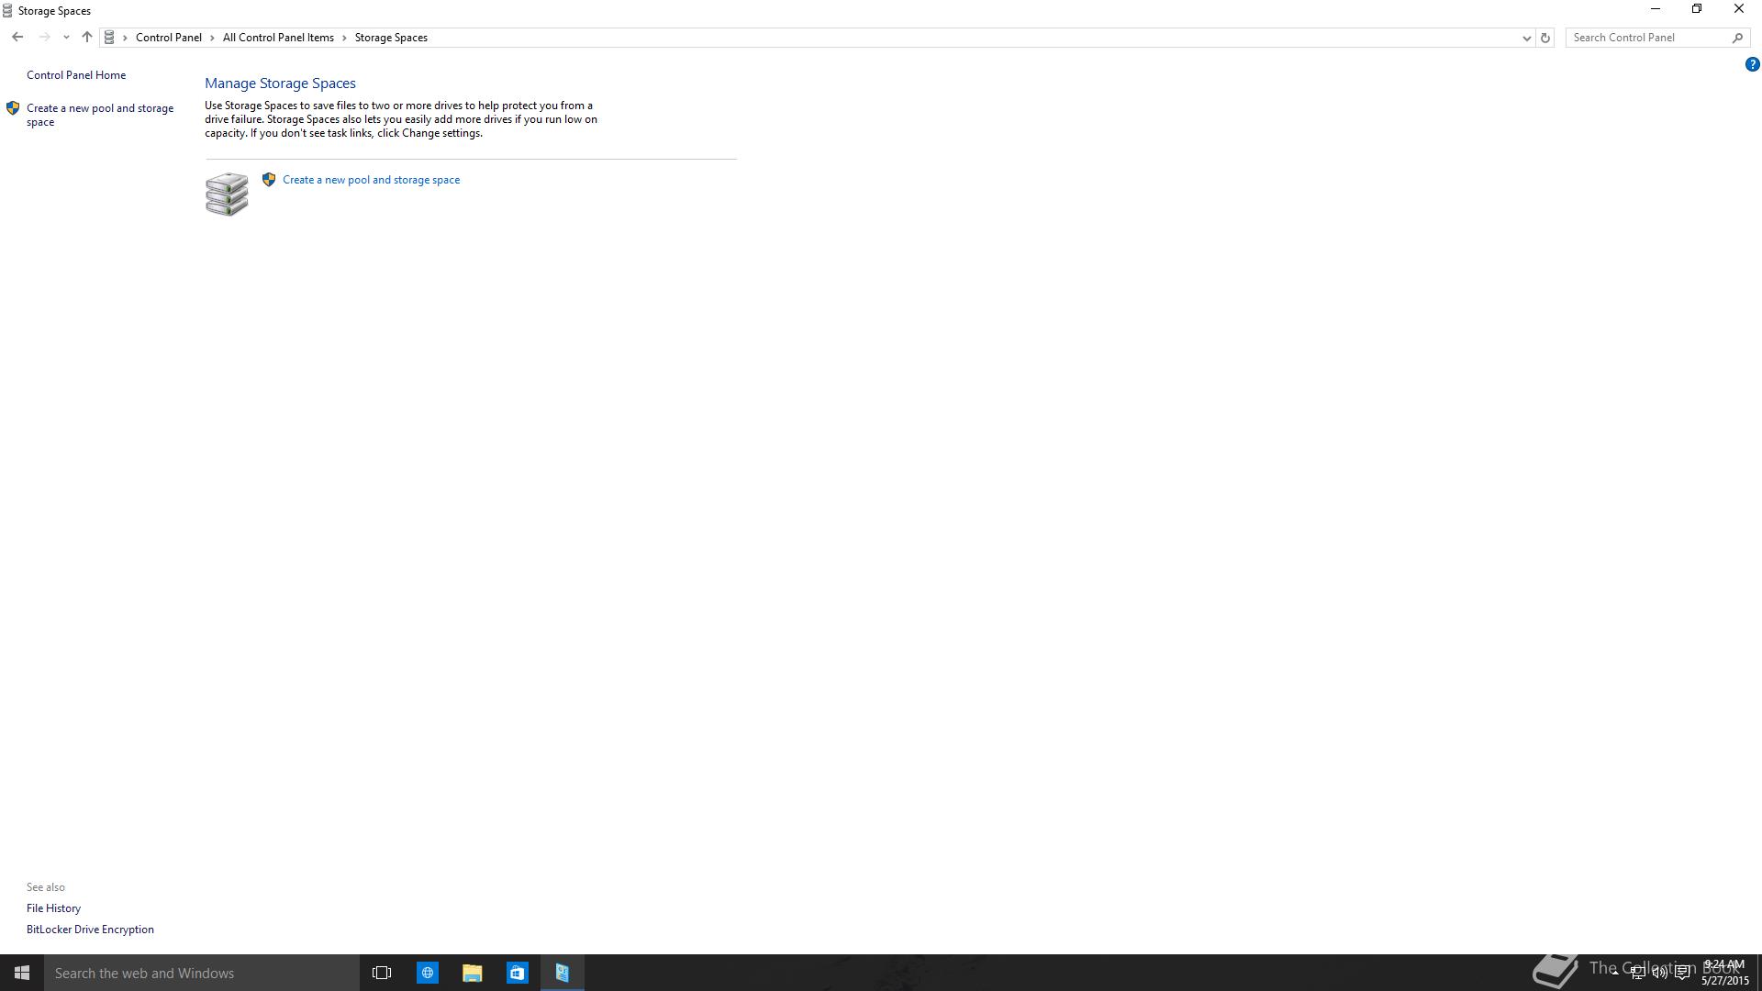Launch the browser globe icon on taskbar
This screenshot has height=991, width=1762.
click(x=428, y=973)
